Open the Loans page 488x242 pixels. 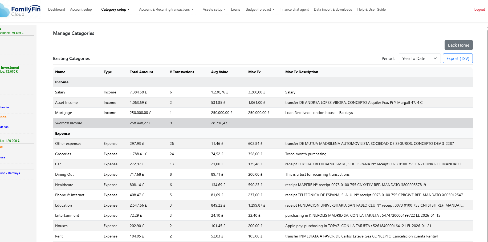click(x=235, y=9)
